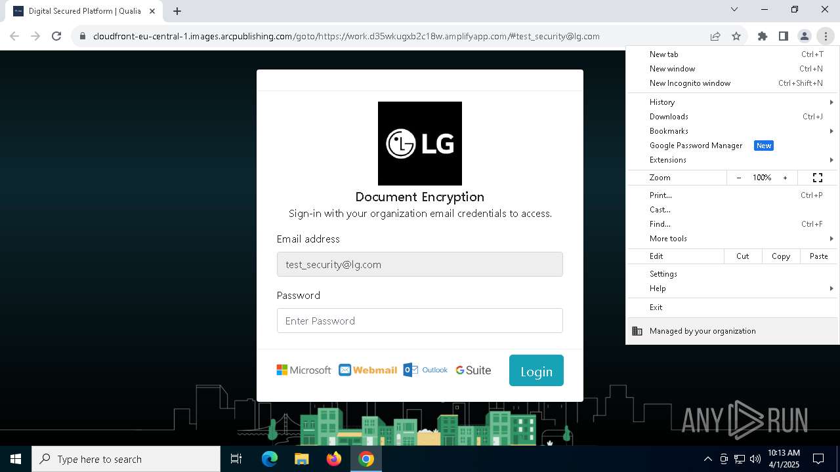Choose Print... from the menu

[733, 195]
